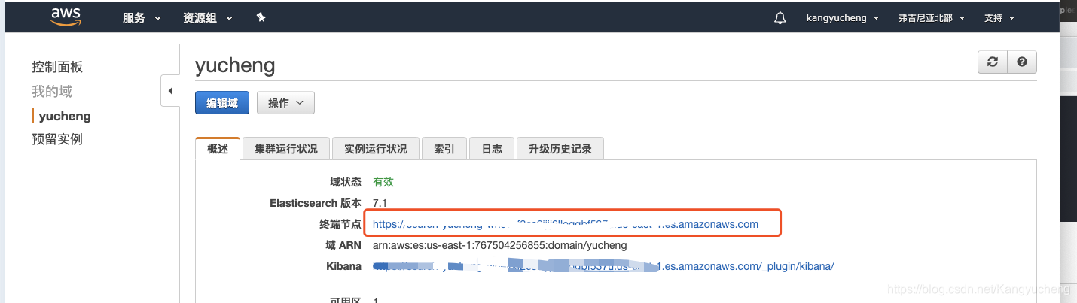The width and height of the screenshot is (1077, 303).
Task: Click the pin shortcut icon in navbar
Action: pos(261,17)
